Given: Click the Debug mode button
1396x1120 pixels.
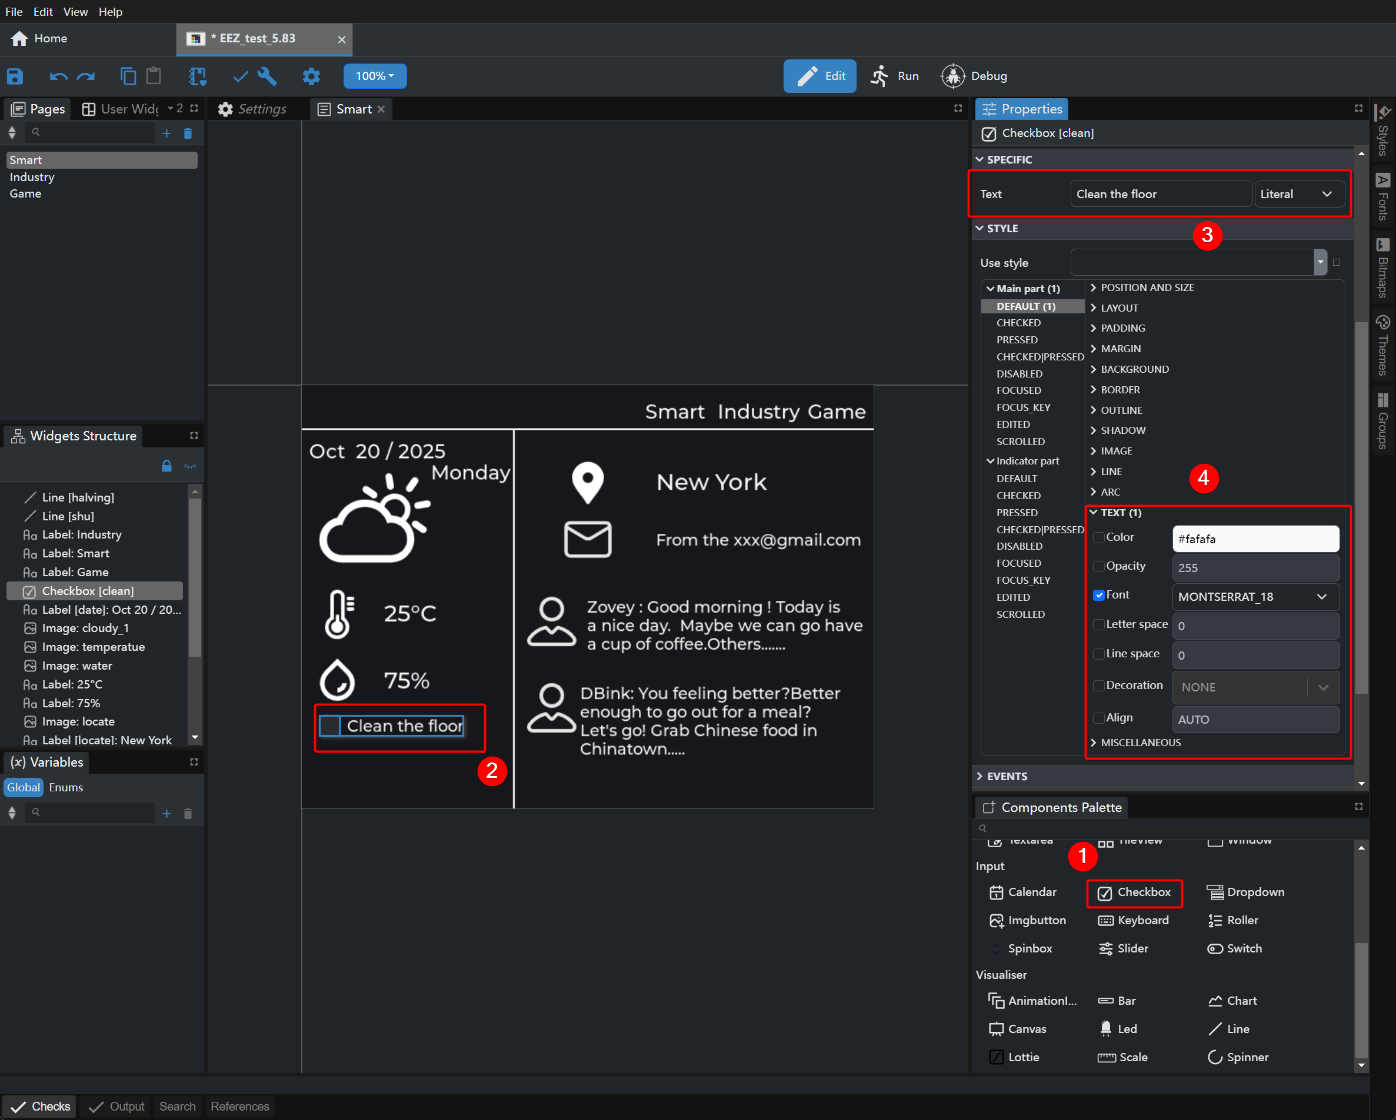Looking at the screenshot, I should coord(974,76).
